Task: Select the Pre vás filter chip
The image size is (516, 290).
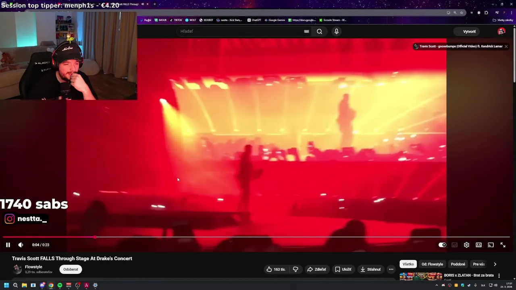Action: tap(479, 264)
